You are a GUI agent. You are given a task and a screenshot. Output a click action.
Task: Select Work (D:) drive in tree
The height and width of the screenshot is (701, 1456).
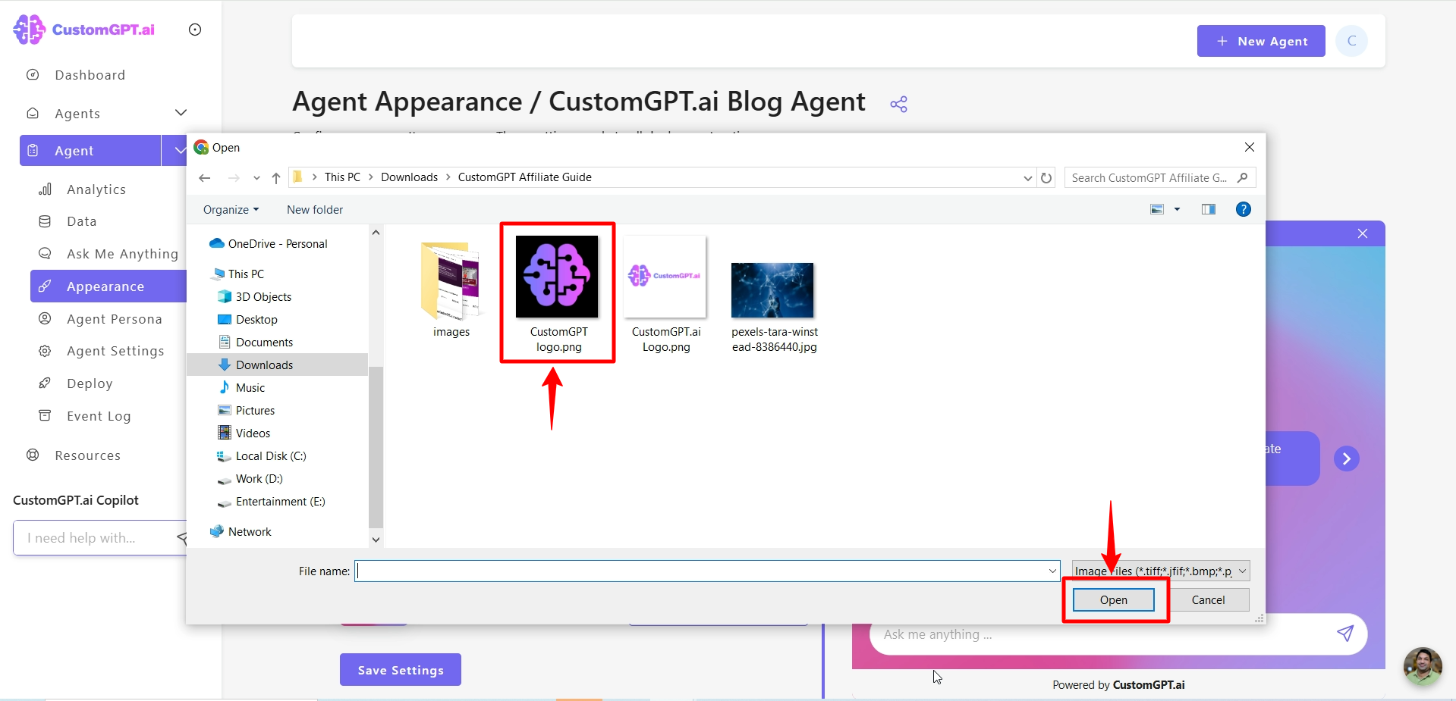tap(259, 479)
